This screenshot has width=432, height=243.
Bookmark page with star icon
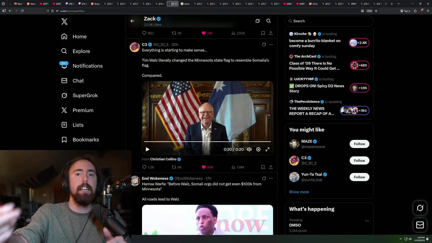click(376, 11)
